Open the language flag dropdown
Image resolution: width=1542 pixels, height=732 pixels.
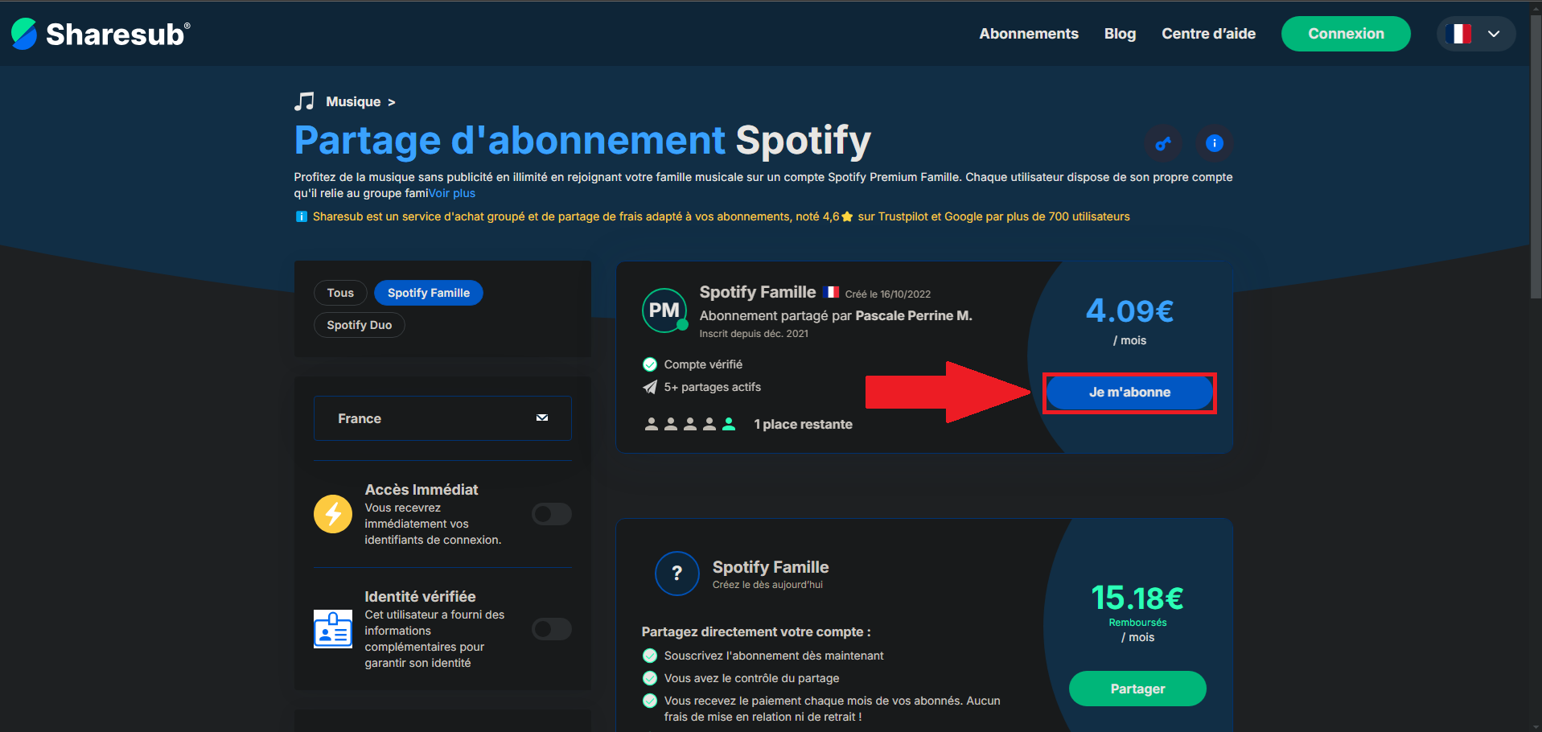[1476, 34]
